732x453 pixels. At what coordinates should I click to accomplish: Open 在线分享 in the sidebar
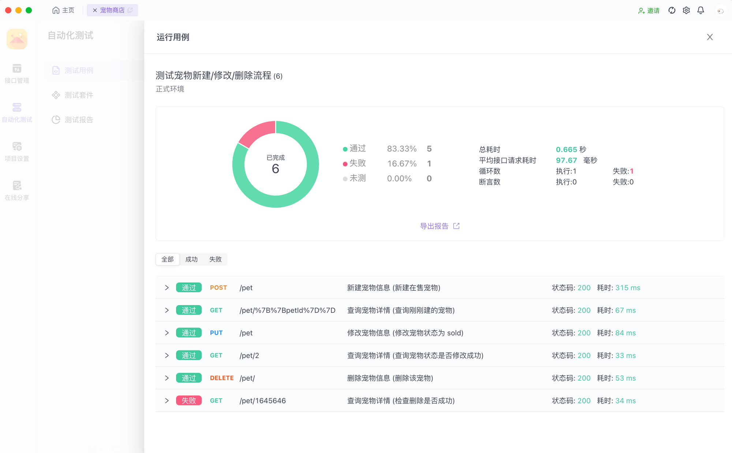click(17, 190)
